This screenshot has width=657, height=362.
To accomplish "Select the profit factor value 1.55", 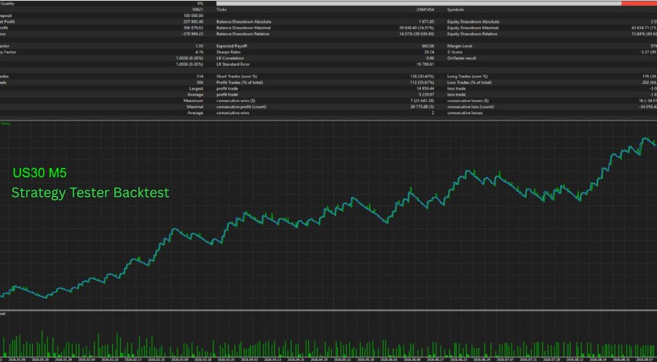I will coord(199,46).
